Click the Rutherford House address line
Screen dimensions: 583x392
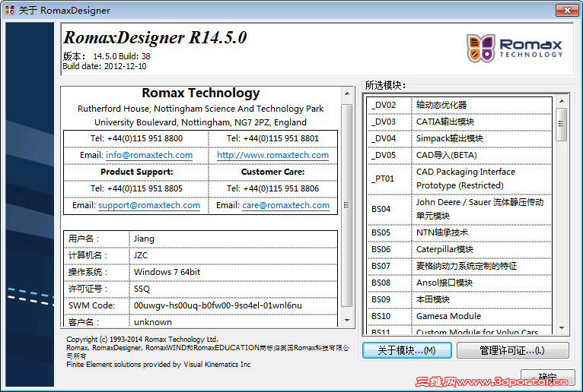(200, 109)
